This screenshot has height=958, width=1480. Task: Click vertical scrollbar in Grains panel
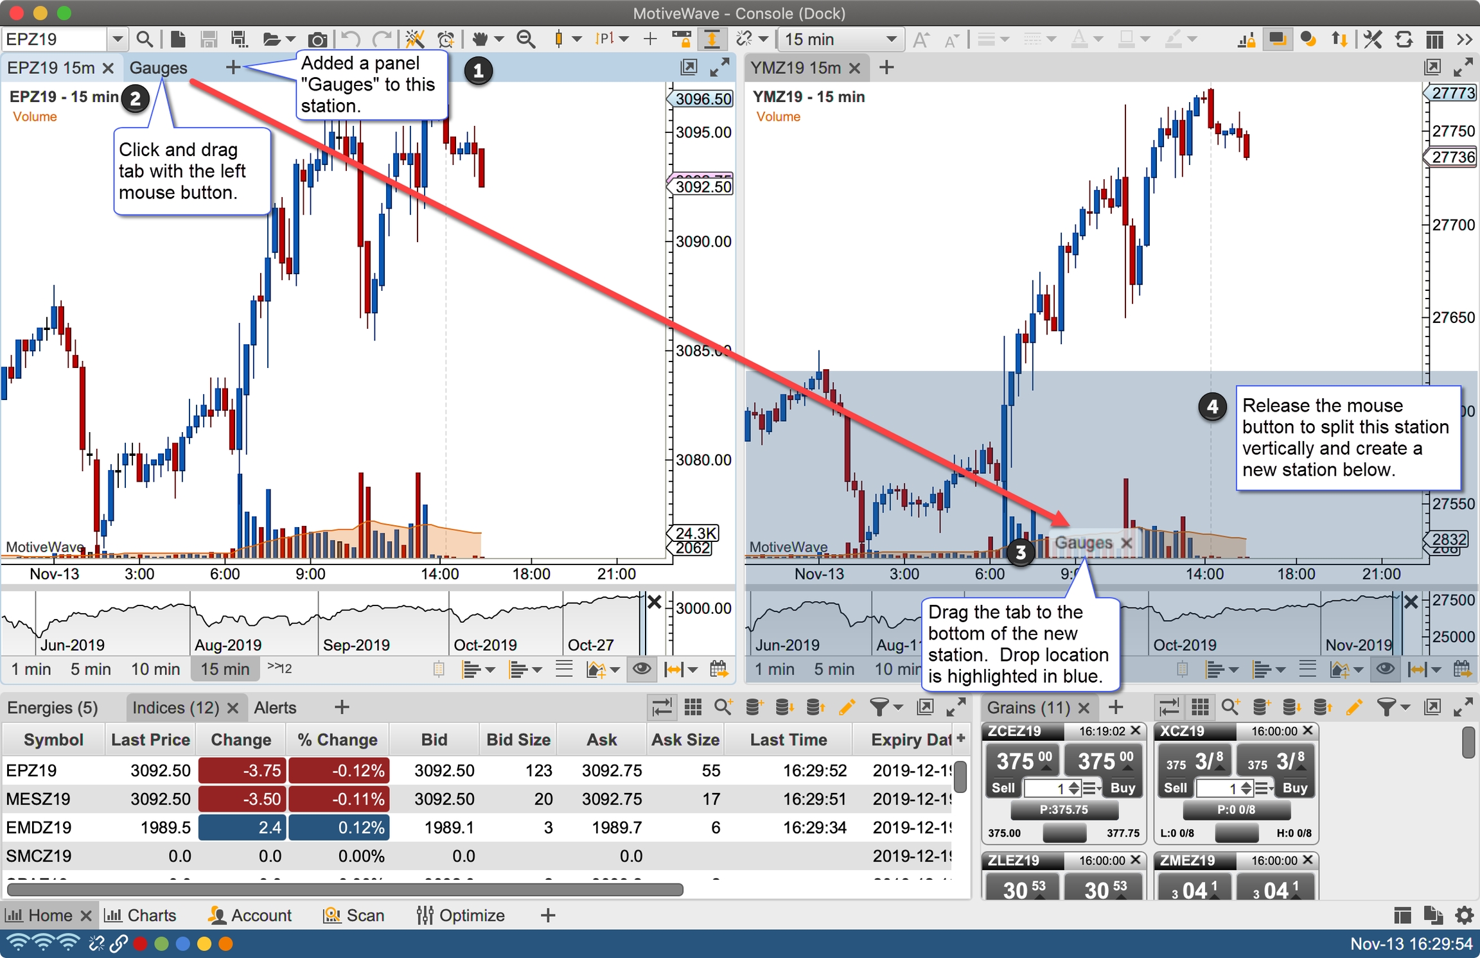[1468, 743]
